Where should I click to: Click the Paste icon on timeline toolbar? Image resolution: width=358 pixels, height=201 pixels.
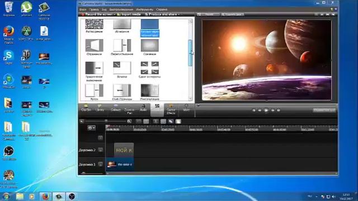[178, 121]
